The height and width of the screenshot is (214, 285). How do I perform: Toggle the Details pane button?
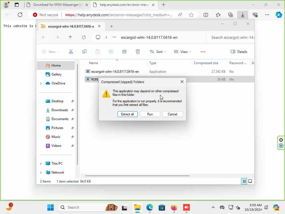pyautogui.click(x=239, y=52)
